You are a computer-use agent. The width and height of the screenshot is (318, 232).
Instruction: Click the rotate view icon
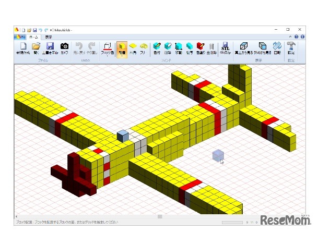pos(277,48)
